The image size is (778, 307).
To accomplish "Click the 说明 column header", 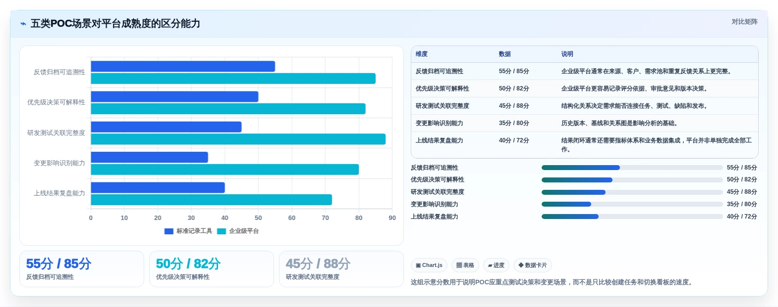I will point(567,54).
